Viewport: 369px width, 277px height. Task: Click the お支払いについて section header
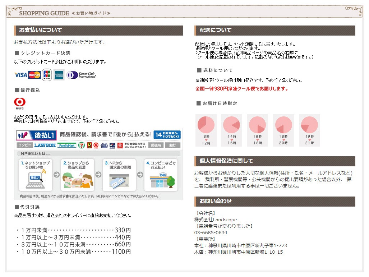click(x=98, y=30)
